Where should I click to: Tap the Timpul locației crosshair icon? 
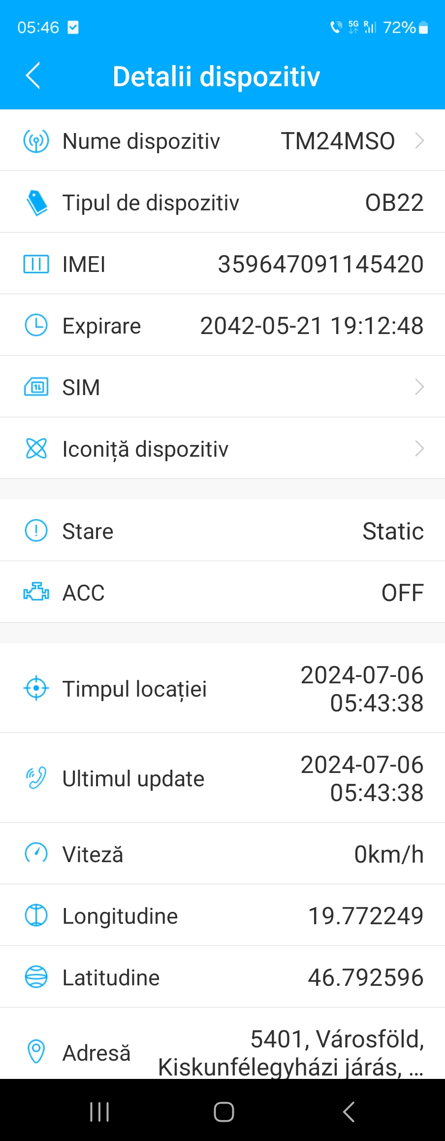(x=36, y=688)
